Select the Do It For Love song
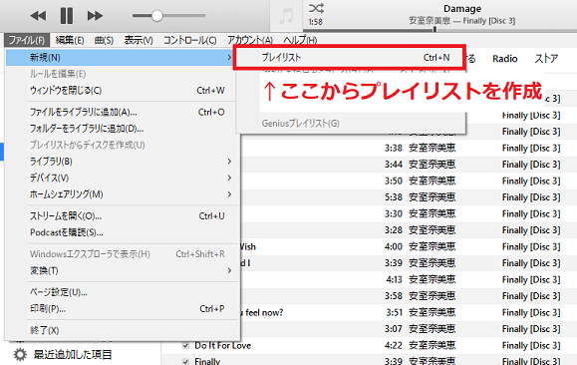 click(222, 345)
